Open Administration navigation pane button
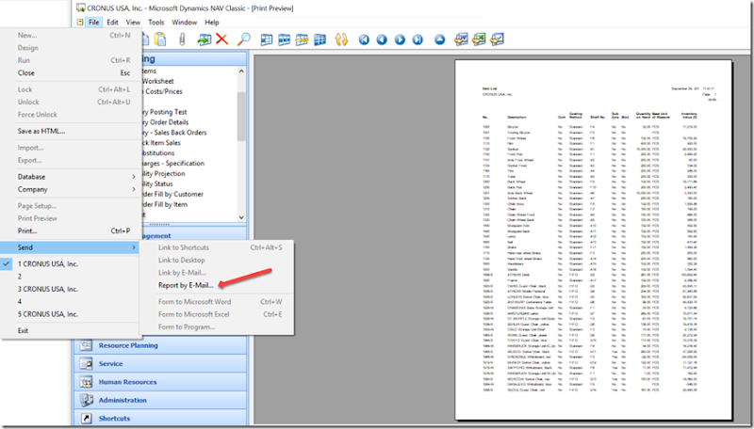 (x=160, y=400)
